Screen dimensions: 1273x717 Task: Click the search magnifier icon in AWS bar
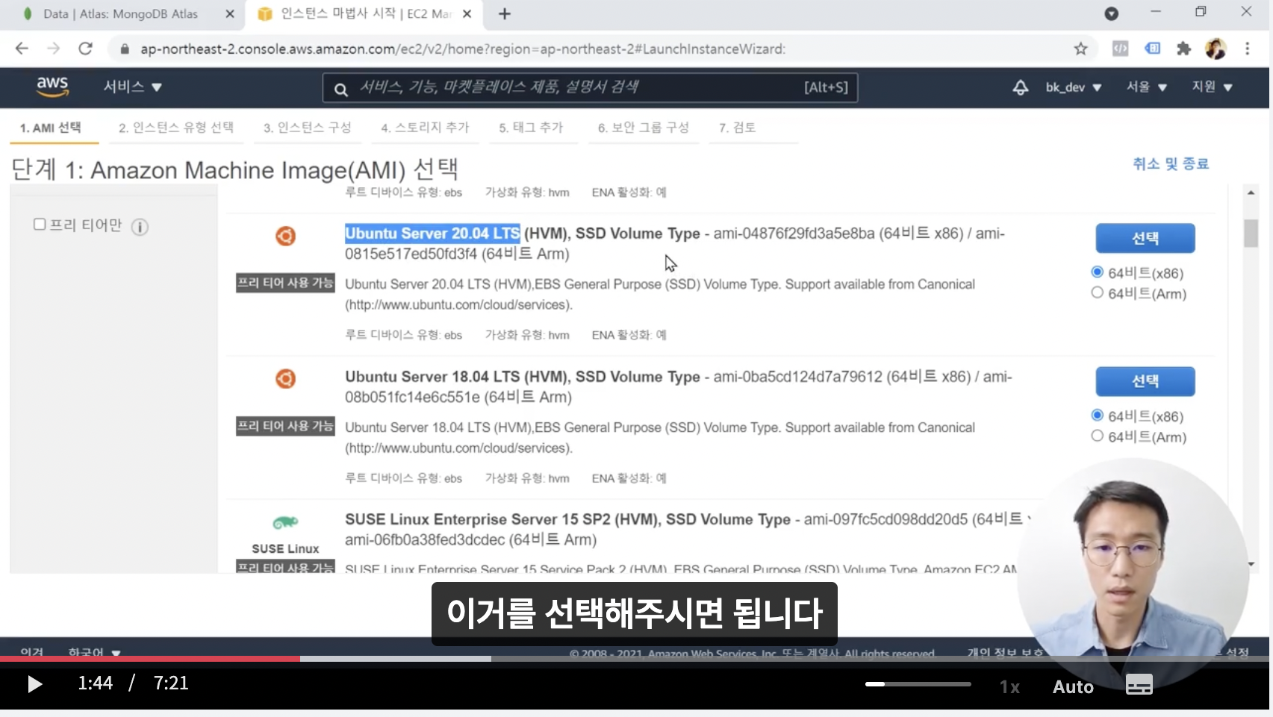click(340, 90)
